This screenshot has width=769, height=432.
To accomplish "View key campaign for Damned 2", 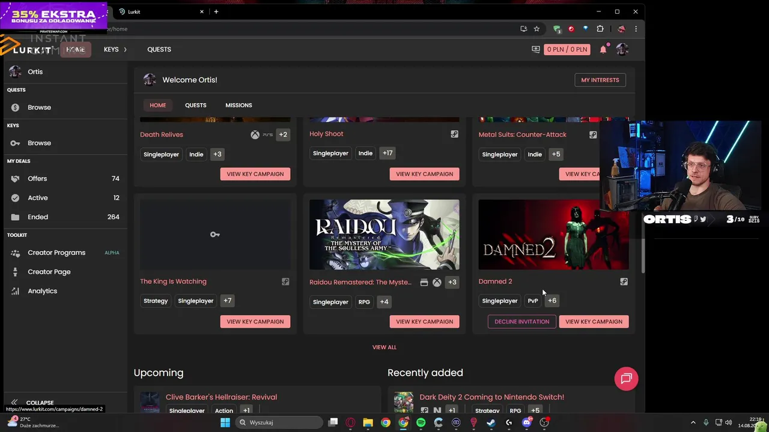I will click(x=594, y=322).
